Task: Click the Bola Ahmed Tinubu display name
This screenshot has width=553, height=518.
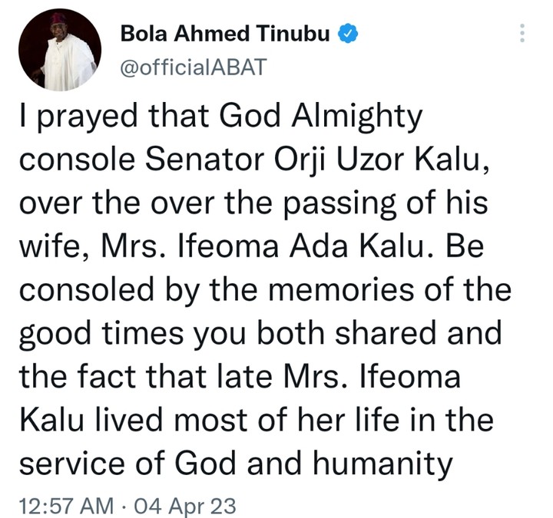Action: pyautogui.click(x=227, y=33)
